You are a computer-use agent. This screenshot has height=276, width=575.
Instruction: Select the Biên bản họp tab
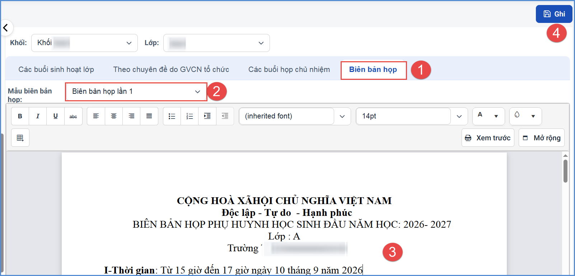tap(373, 70)
